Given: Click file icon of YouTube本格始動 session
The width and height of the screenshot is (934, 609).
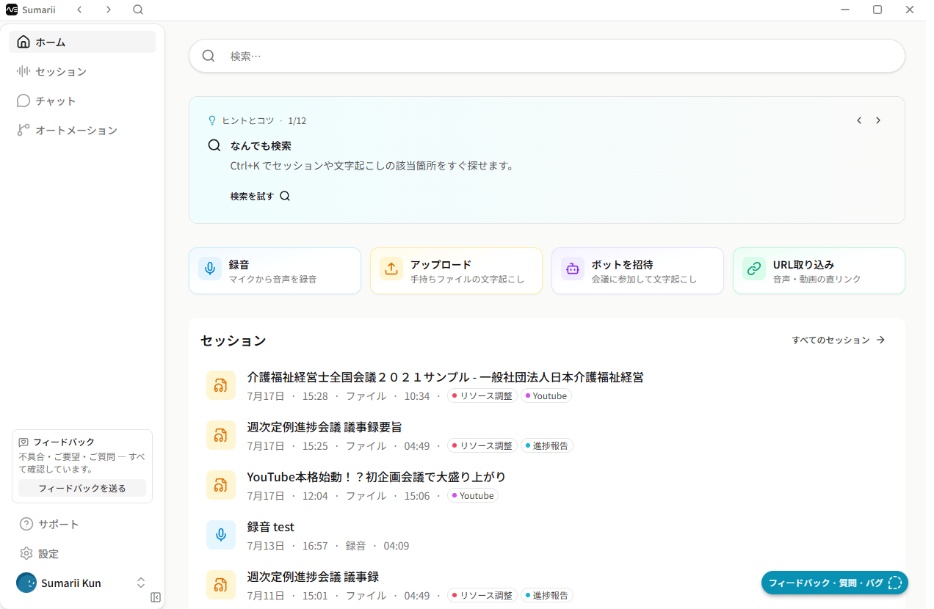Looking at the screenshot, I should click(x=221, y=485).
